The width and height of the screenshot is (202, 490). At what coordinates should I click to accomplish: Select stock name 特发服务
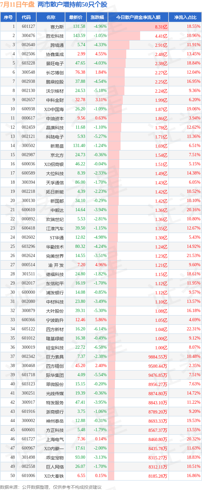55,403
